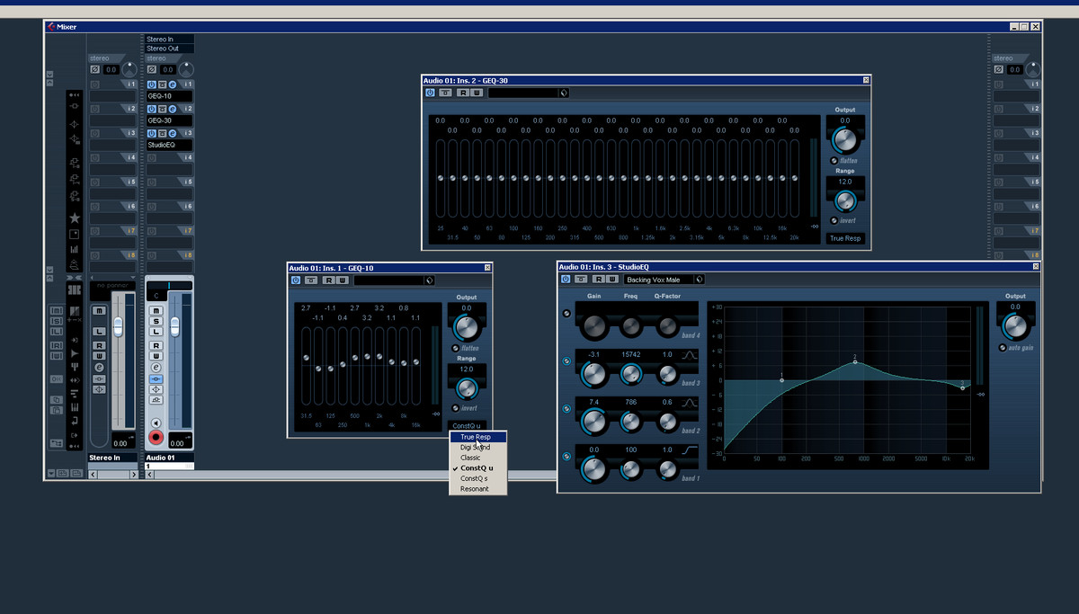Image resolution: width=1079 pixels, height=614 pixels.
Task: Select checked ConstQ u menu entry
Action: (478, 468)
